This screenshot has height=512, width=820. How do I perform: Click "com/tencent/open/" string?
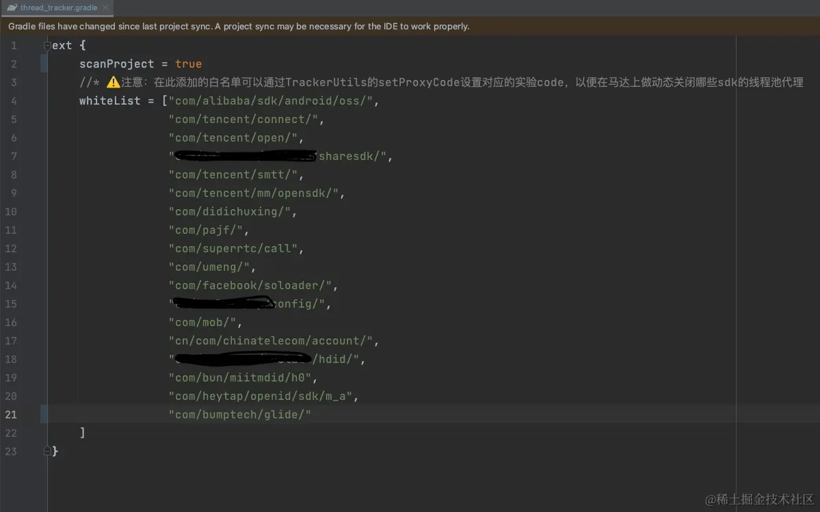pos(233,138)
